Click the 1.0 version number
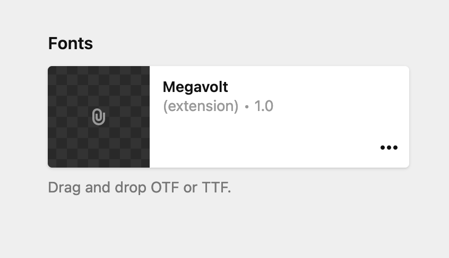 pos(264,106)
